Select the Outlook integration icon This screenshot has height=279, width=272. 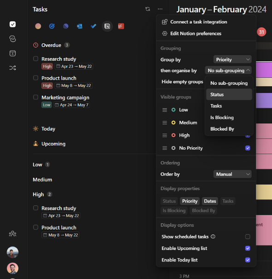coord(79,26)
